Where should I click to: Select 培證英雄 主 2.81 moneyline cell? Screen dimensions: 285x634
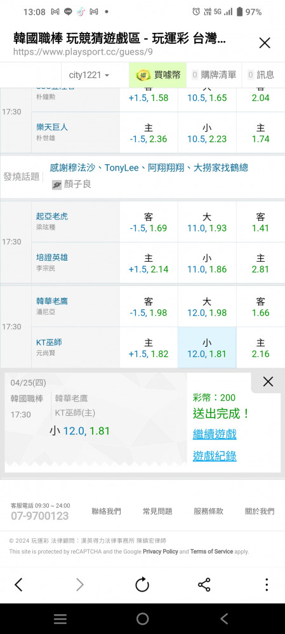(x=260, y=263)
